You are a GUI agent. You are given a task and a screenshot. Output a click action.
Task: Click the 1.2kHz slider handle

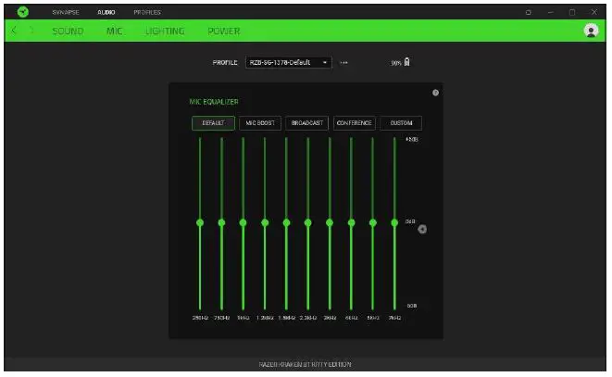[x=265, y=222]
